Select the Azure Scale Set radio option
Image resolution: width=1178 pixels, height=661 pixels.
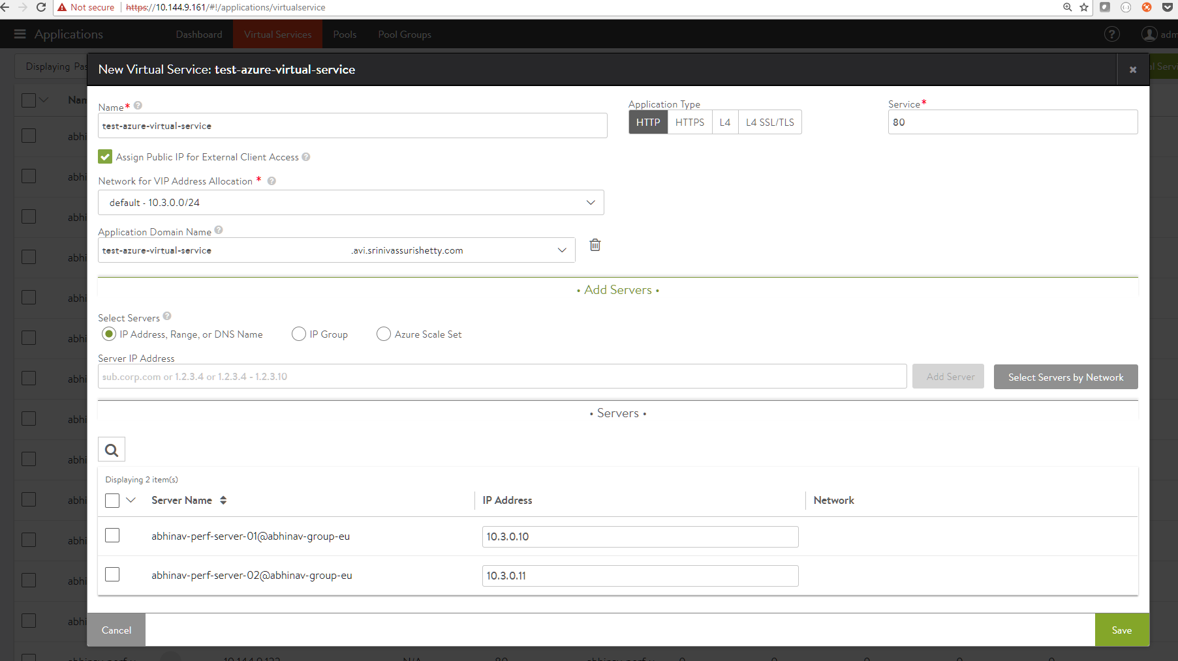(384, 334)
